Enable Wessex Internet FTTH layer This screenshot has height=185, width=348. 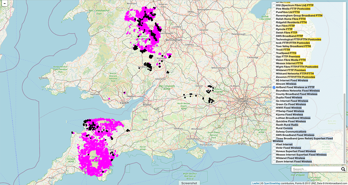point(274,64)
